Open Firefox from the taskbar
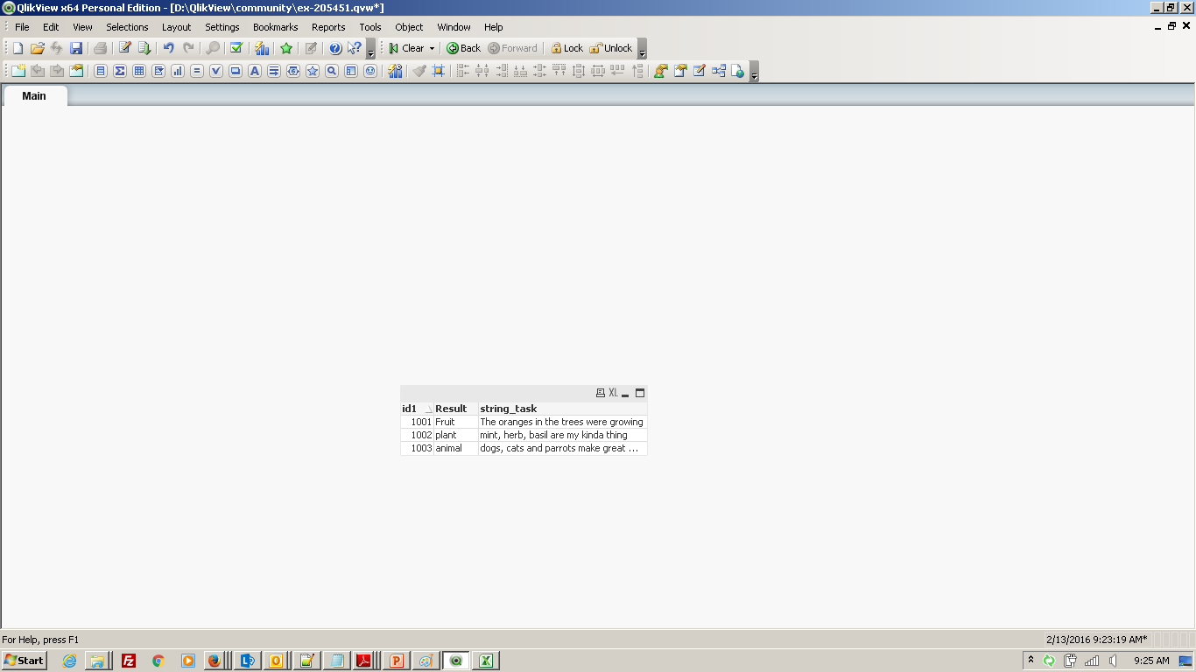Image resolution: width=1196 pixels, height=672 pixels. tap(215, 661)
